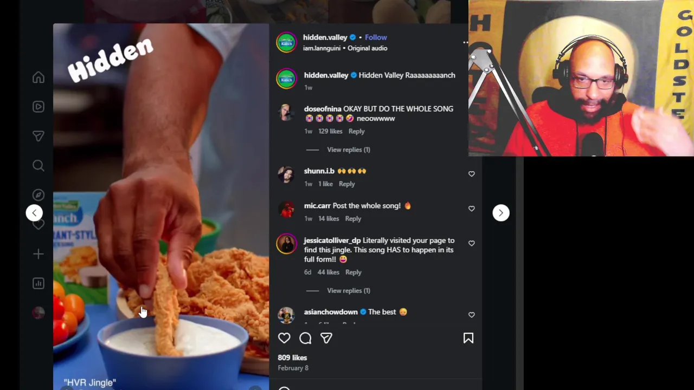Reply to mic.carr's comment
Screen dimensions: 694x390
click(x=353, y=218)
